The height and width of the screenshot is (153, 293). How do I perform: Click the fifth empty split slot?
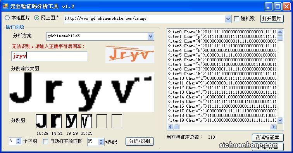click(102, 121)
